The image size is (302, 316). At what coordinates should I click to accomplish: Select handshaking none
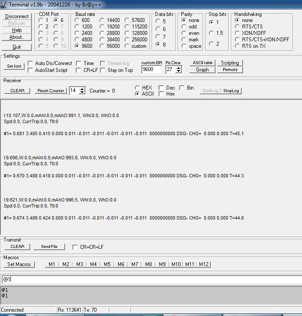tap(237, 20)
